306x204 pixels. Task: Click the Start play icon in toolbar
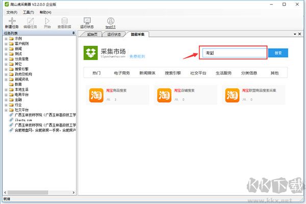tap(47, 21)
